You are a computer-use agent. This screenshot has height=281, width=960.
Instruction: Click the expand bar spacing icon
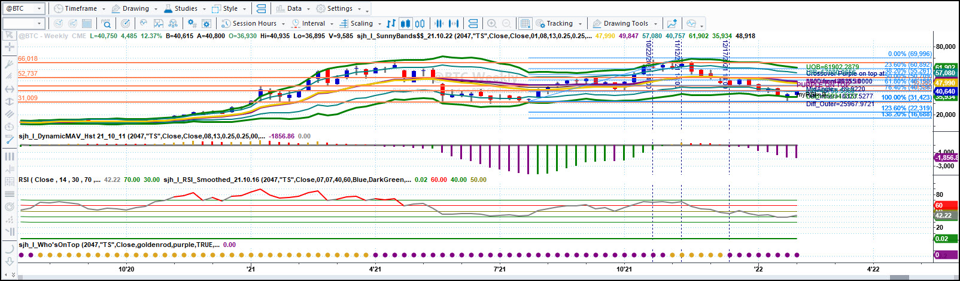point(454,23)
